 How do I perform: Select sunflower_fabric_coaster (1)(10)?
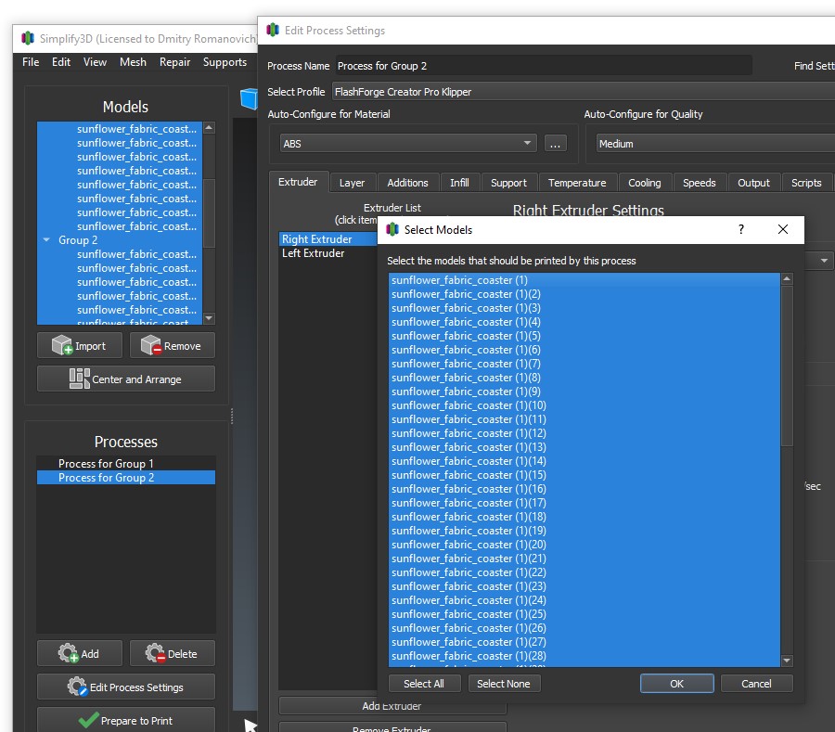pos(584,405)
